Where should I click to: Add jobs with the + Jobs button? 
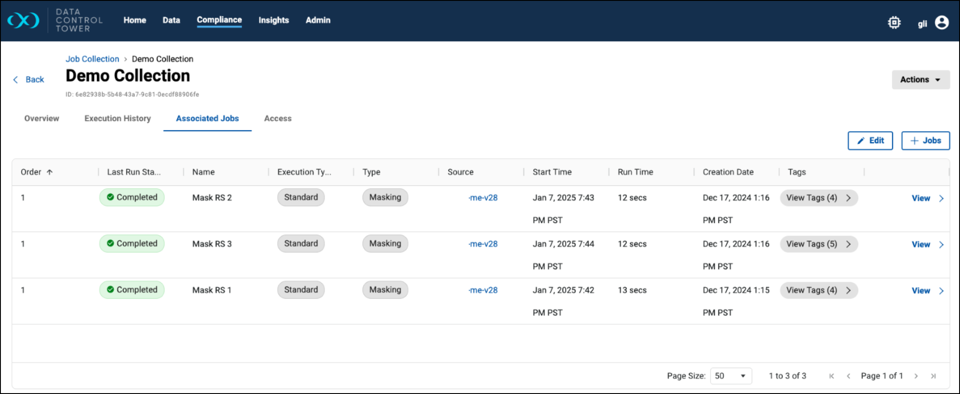(x=925, y=141)
